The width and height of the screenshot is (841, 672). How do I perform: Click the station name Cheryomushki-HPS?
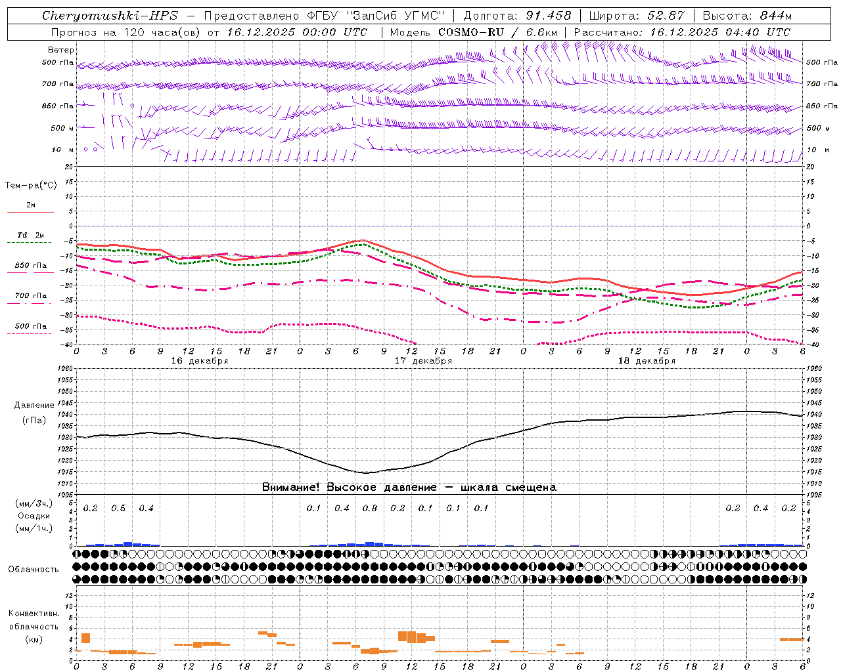110,16
